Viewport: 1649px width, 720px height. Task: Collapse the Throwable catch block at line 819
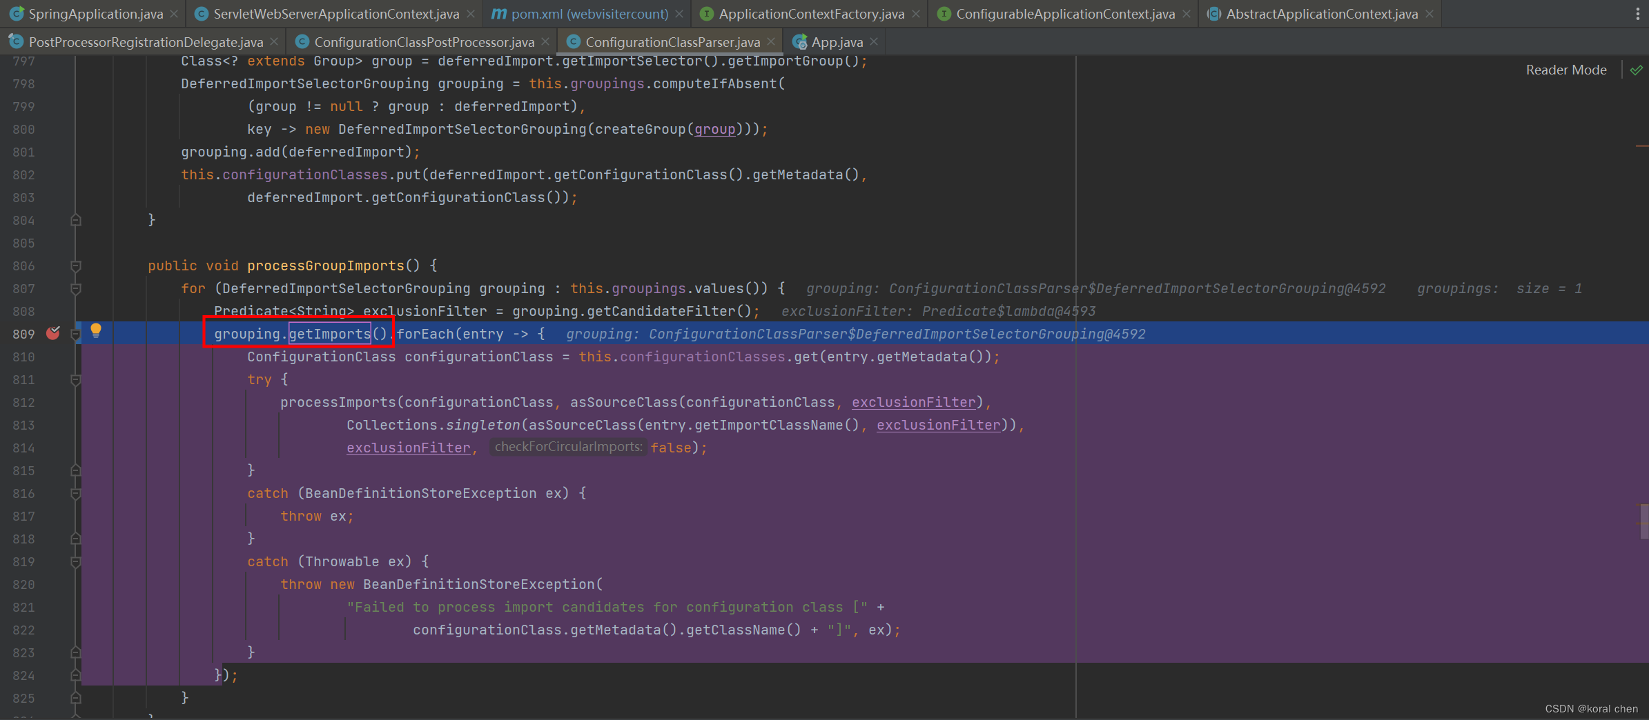[x=76, y=562]
